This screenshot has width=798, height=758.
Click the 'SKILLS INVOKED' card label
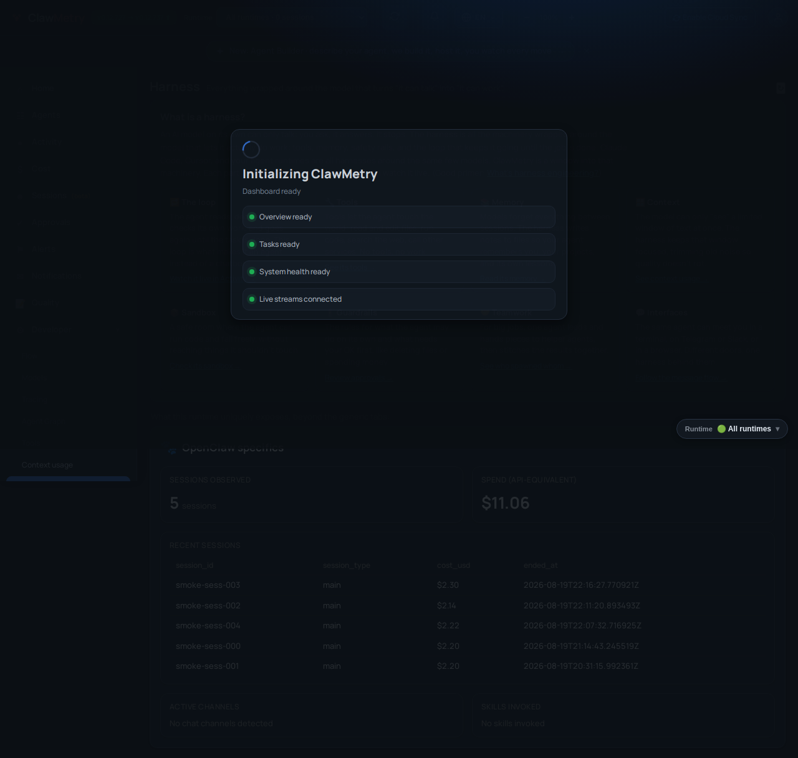(511, 707)
